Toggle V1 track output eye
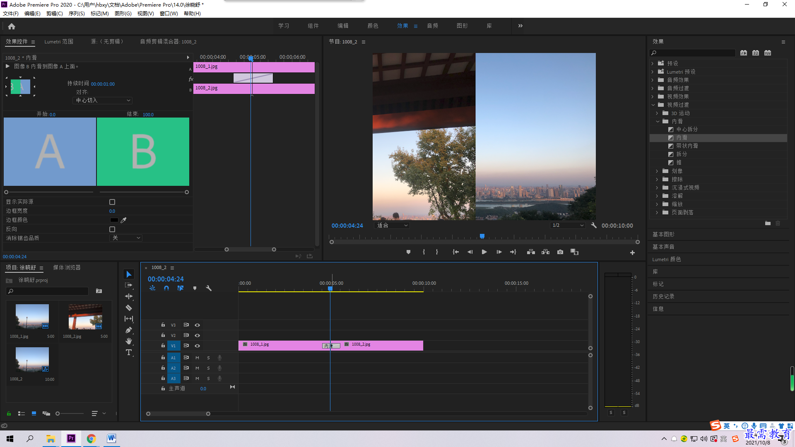This screenshot has height=447, width=795. (198, 346)
